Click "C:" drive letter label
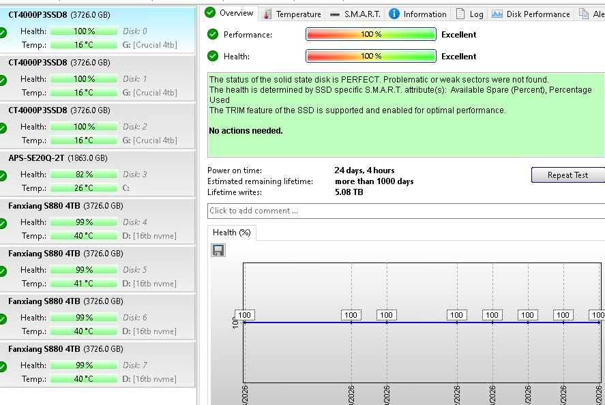The height and width of the screenshot is (405, 605). pyautogui.click(x=126, y=188)
